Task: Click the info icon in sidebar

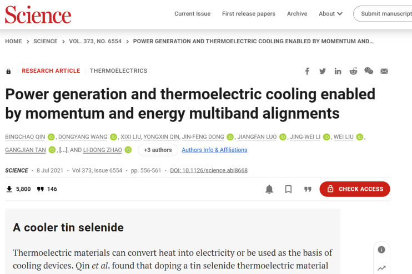Action: tap(381, 250)
